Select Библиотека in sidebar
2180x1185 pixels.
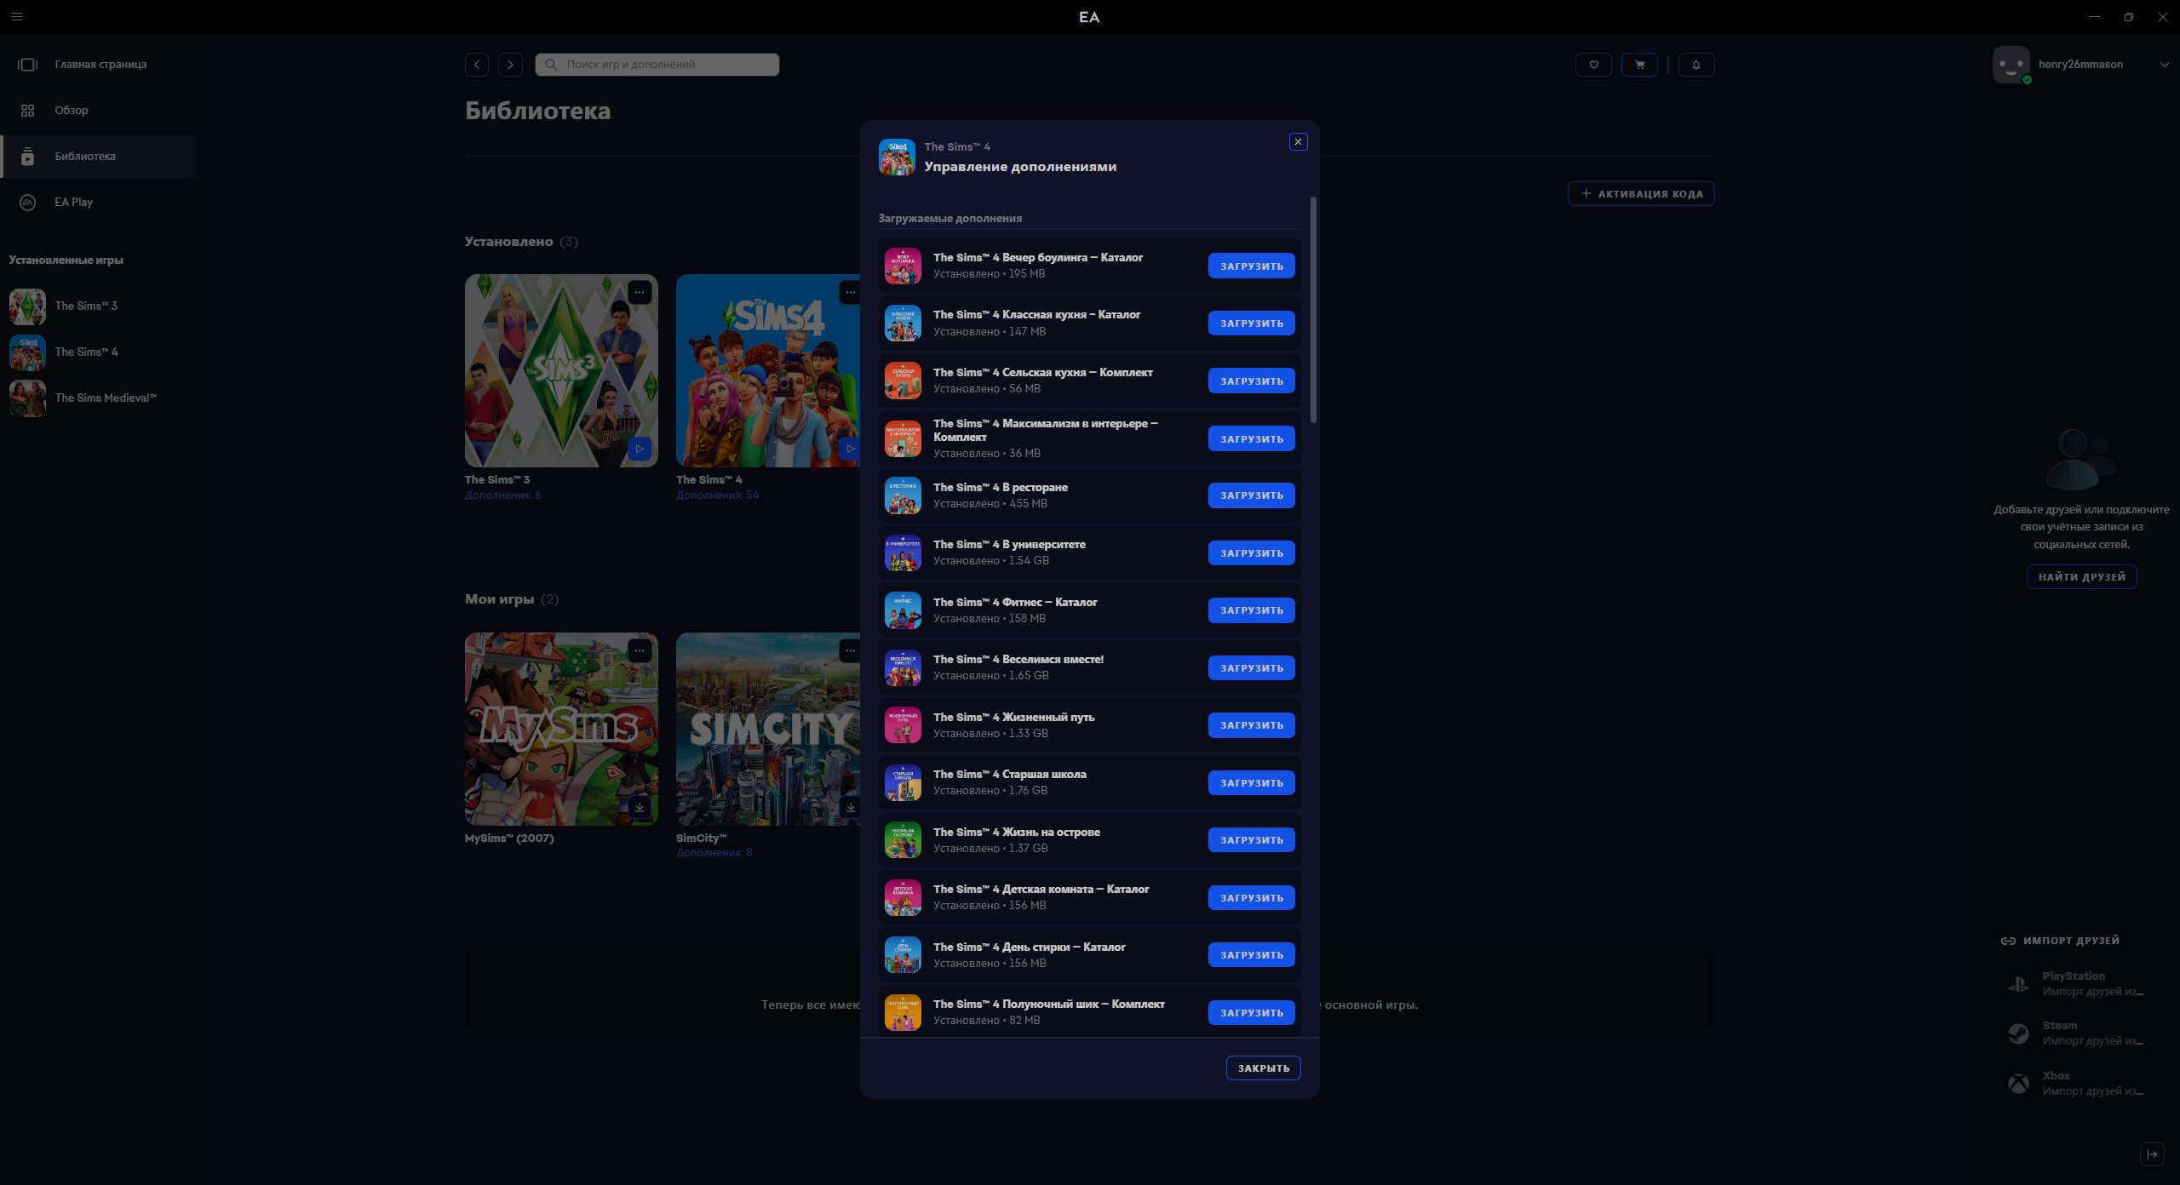(98, 157)
